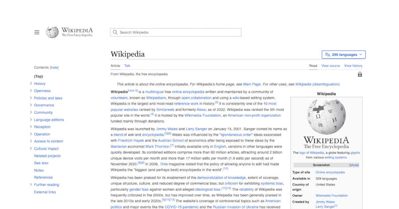Click View source
This screenshot has height=209, width=399.
point(331,66)
